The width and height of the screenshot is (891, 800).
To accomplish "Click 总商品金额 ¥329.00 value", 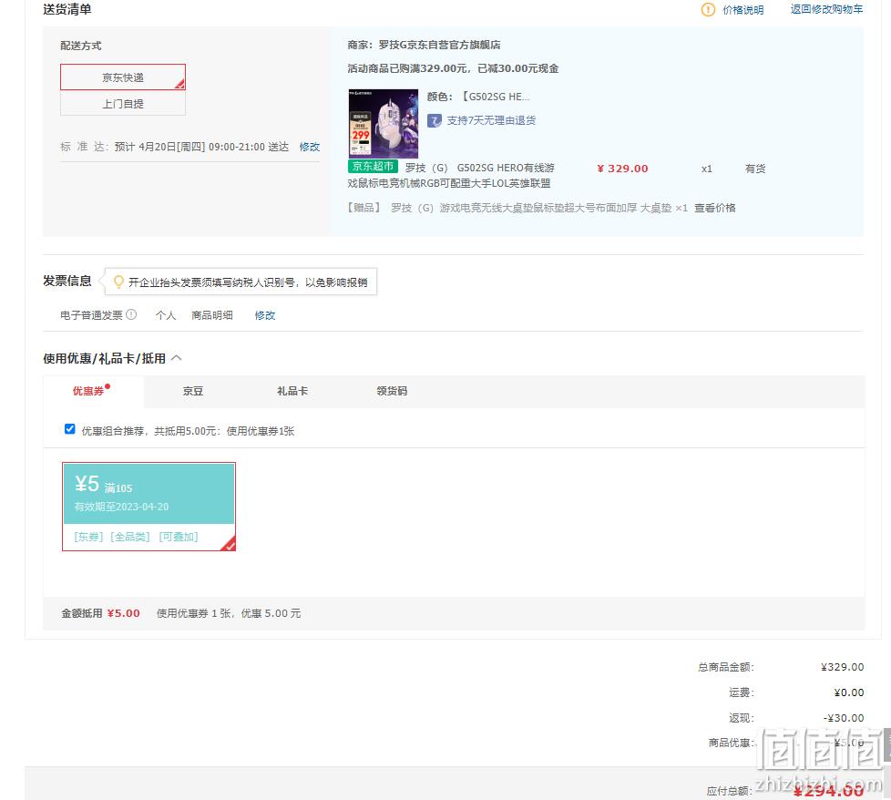I will tap(842, 667).
